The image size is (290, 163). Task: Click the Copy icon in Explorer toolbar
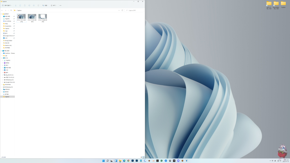(x=20, y=5)
